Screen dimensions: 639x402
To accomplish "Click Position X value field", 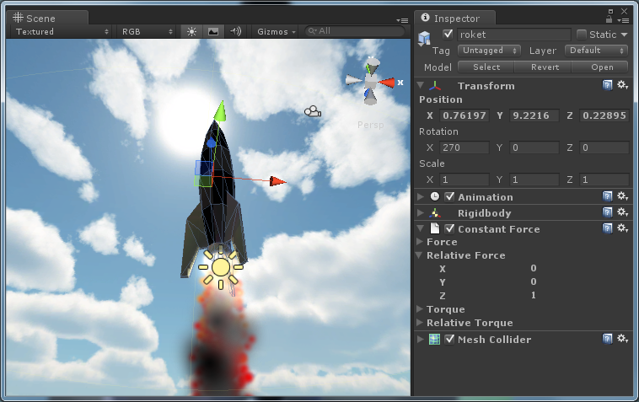I will [464, 115].
